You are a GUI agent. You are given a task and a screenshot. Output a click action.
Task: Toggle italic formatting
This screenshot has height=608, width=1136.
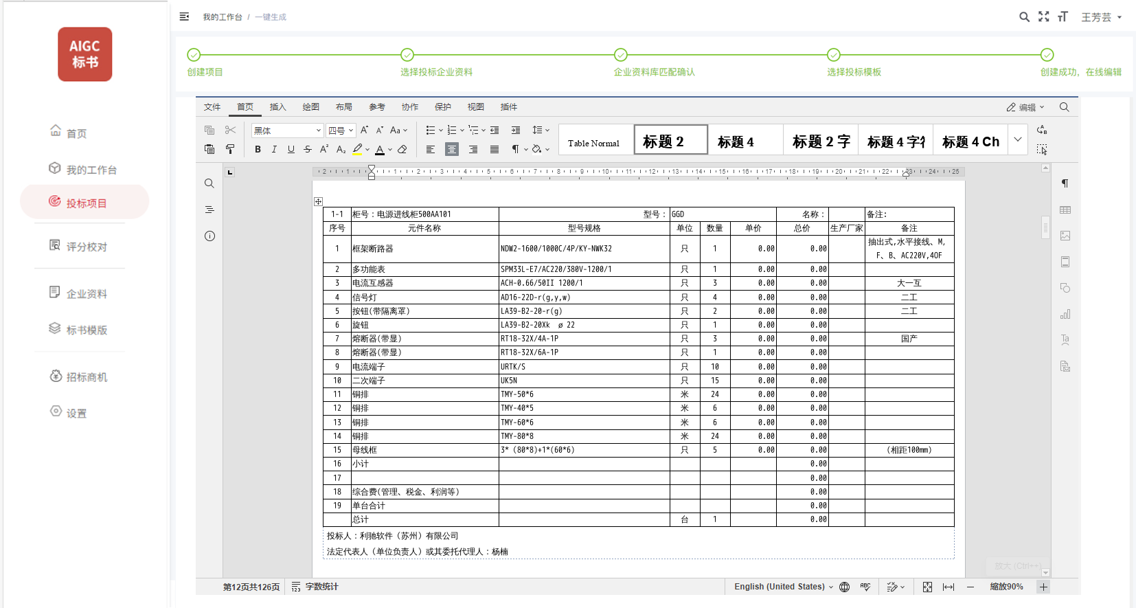[x=274, y=149]
